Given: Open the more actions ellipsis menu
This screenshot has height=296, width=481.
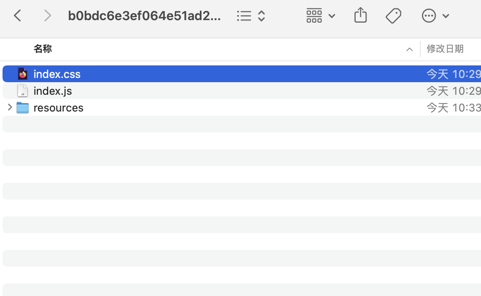Looking at the screenshot, I should [429, 16].
